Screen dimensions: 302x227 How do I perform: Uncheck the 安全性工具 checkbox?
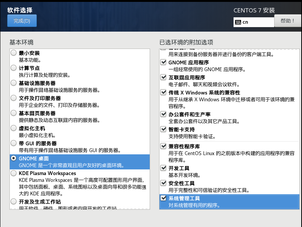point(163,183)
